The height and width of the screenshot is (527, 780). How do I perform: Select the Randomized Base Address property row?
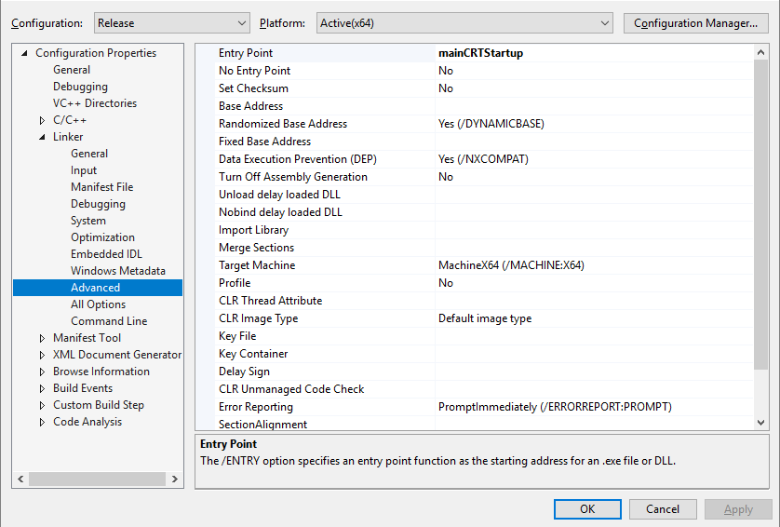(282, 124)
